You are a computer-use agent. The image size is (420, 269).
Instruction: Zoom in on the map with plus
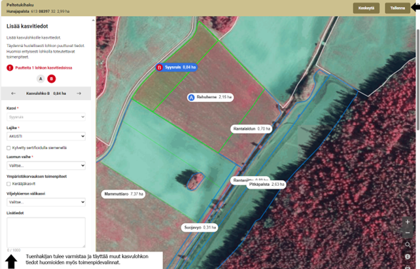(408, 222)
